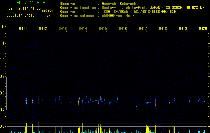
Task: Click the horizontal meteor echo after 0417
Action: (148, 103)
